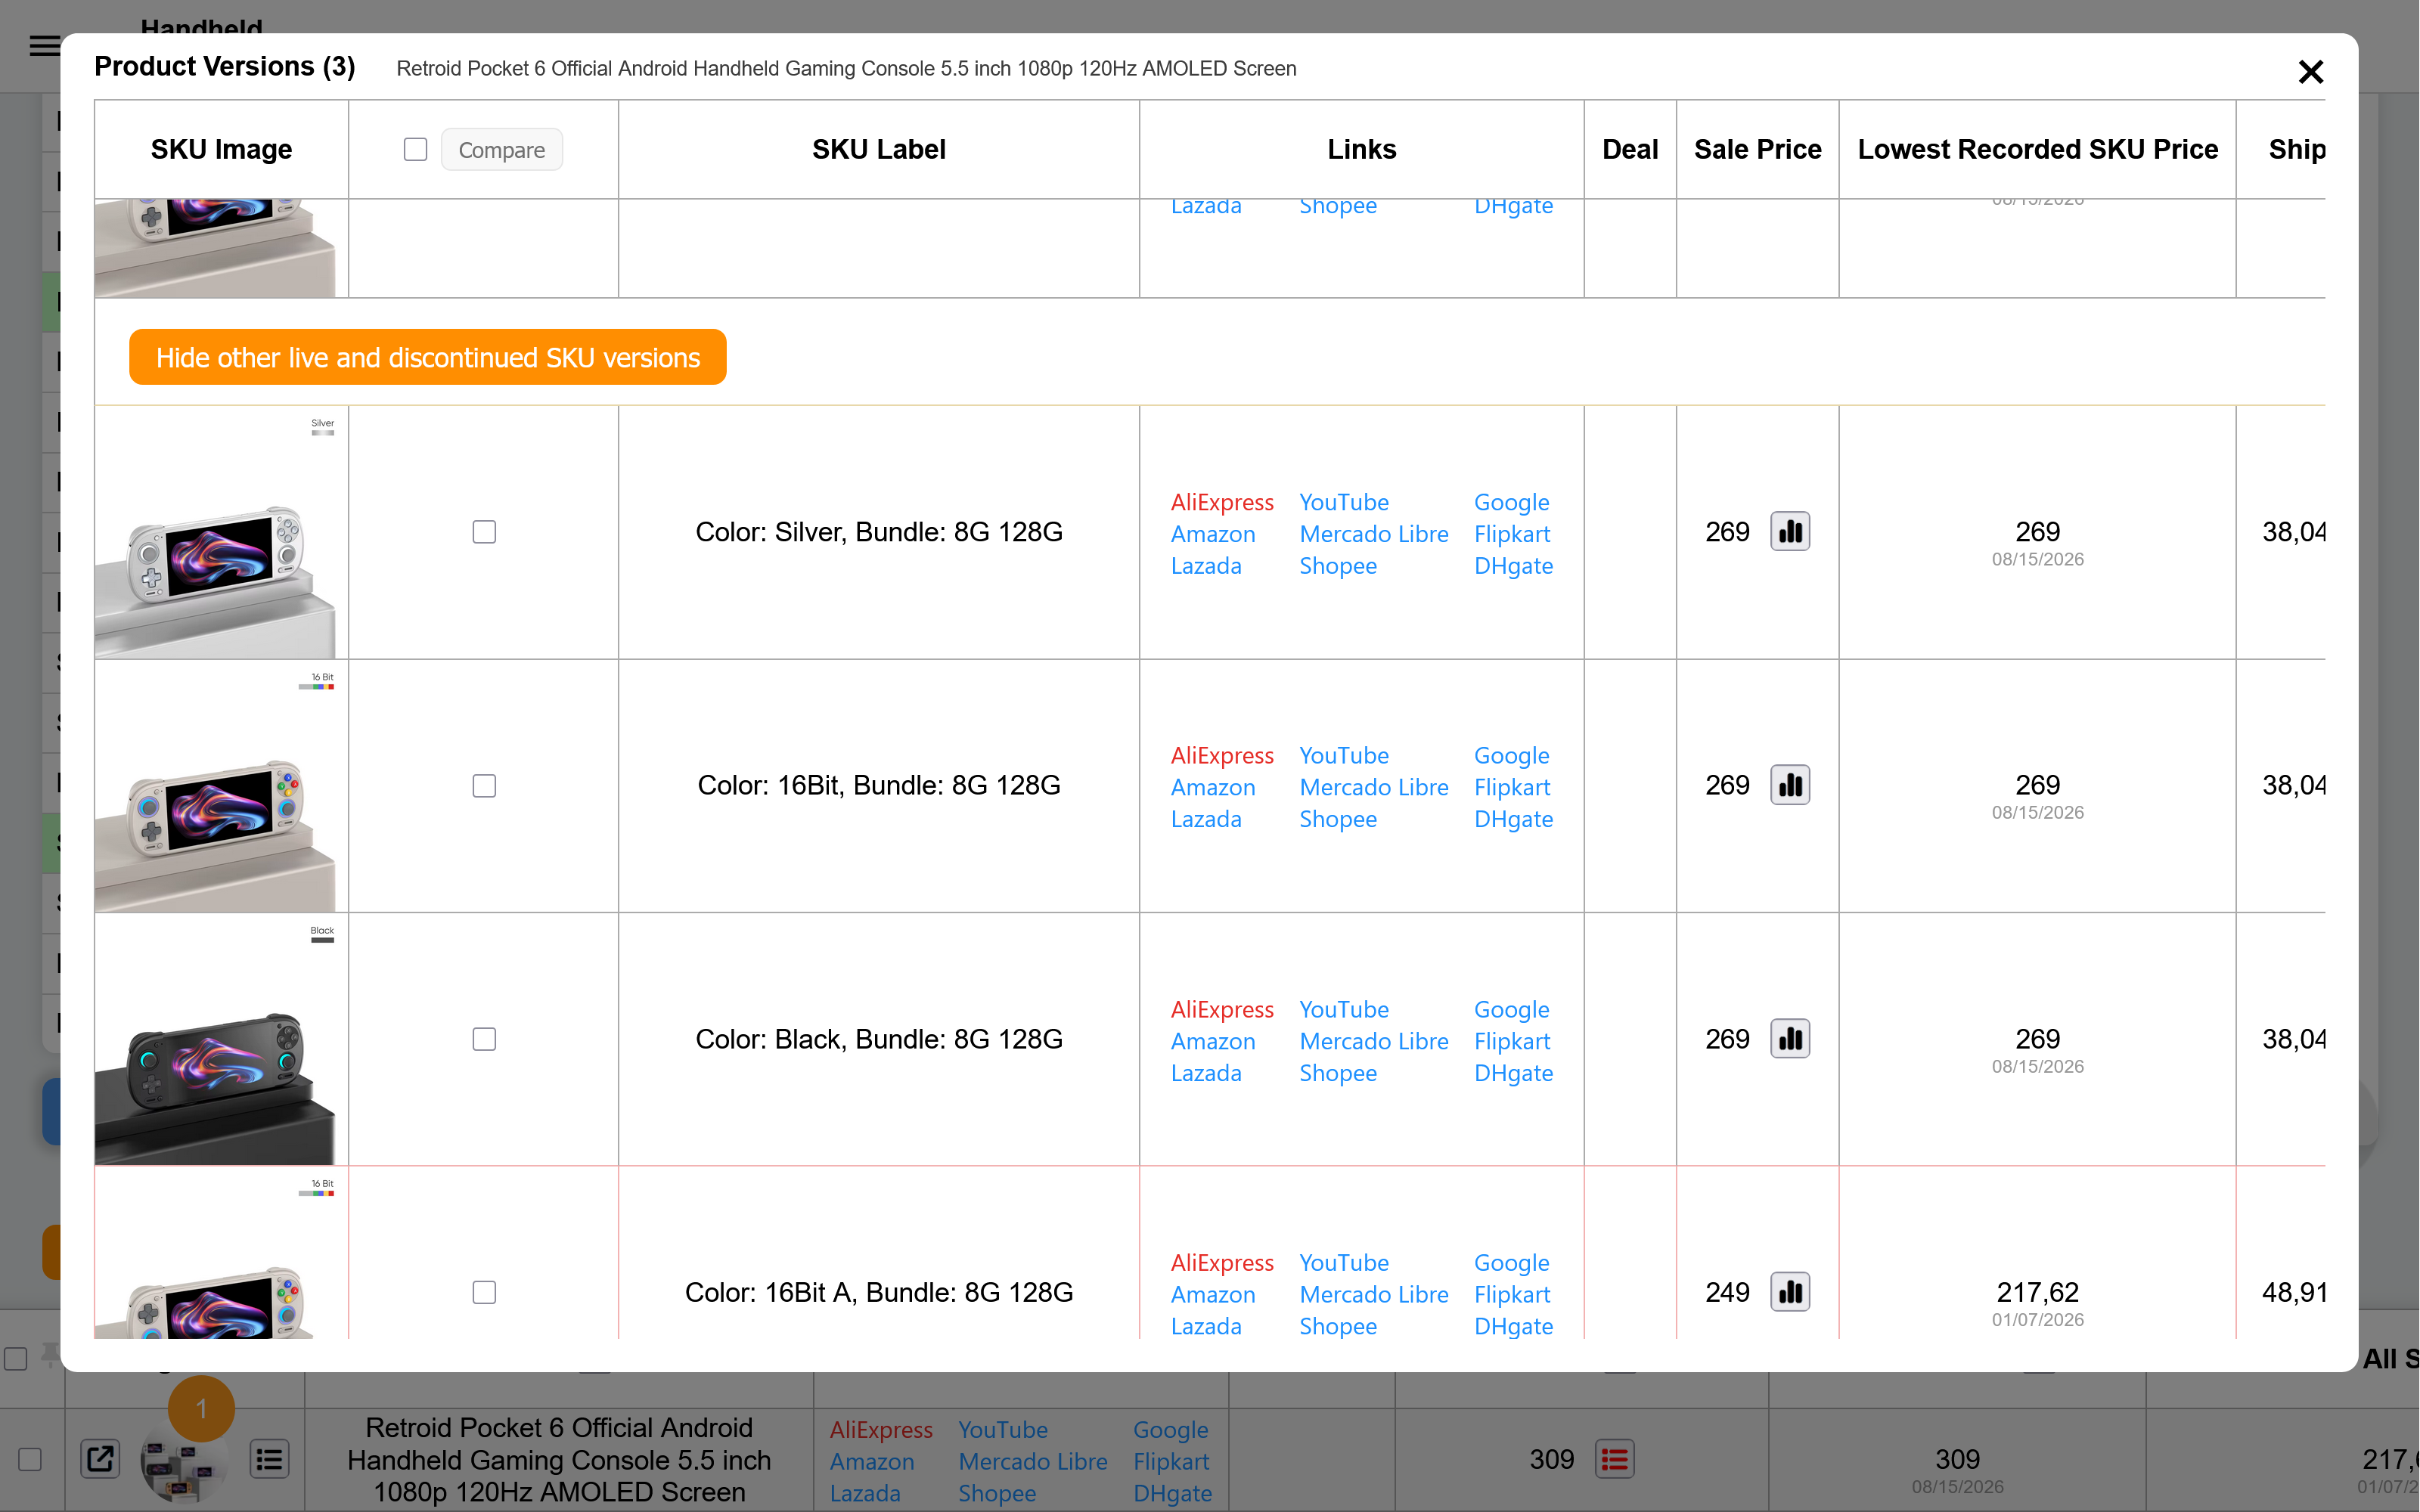The height and width of the screenshot is (1512, 2420).
Task: Open Flipkart link for 16Bit SKU
Action: (1512, 788)
